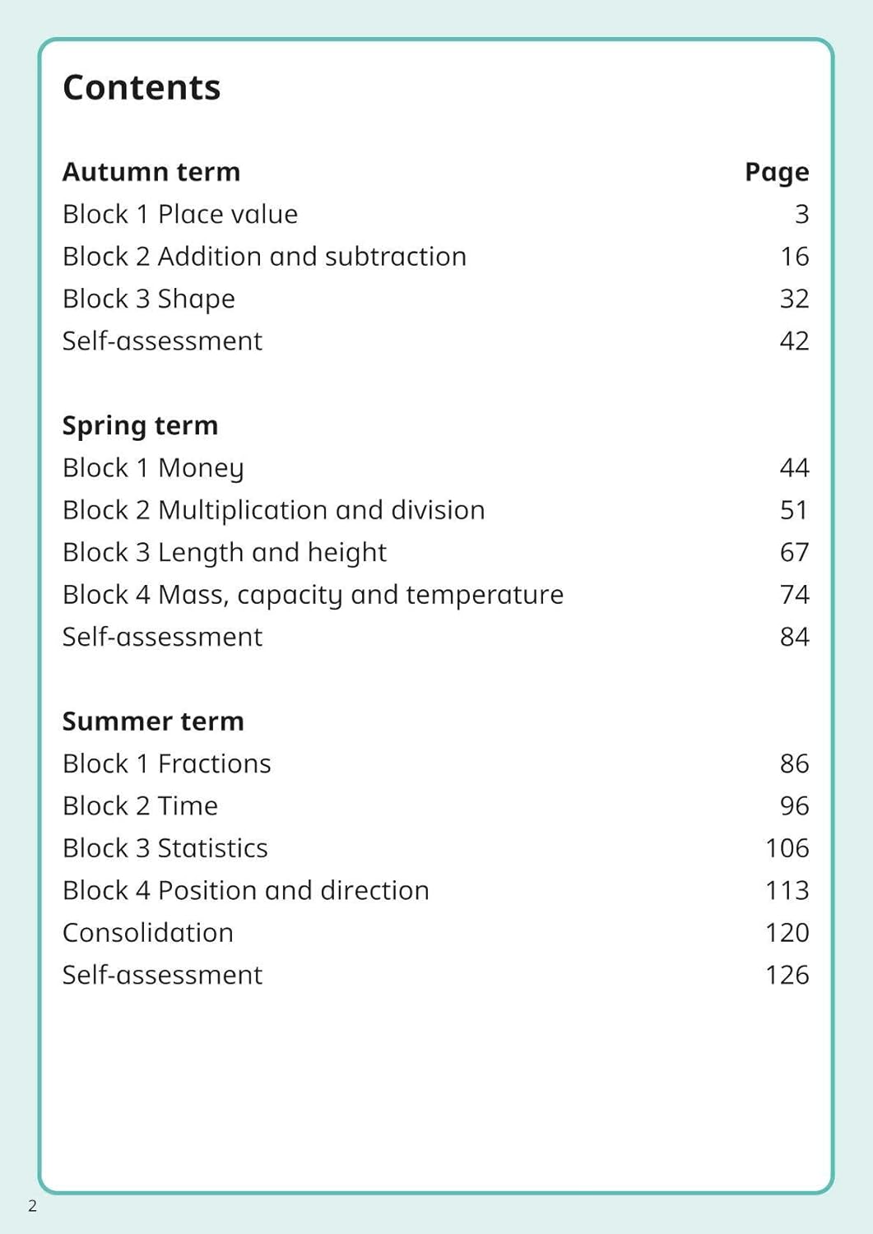Click page number 126 for Self-assessment
The image size is (873, 1234).
coord(787,975)
